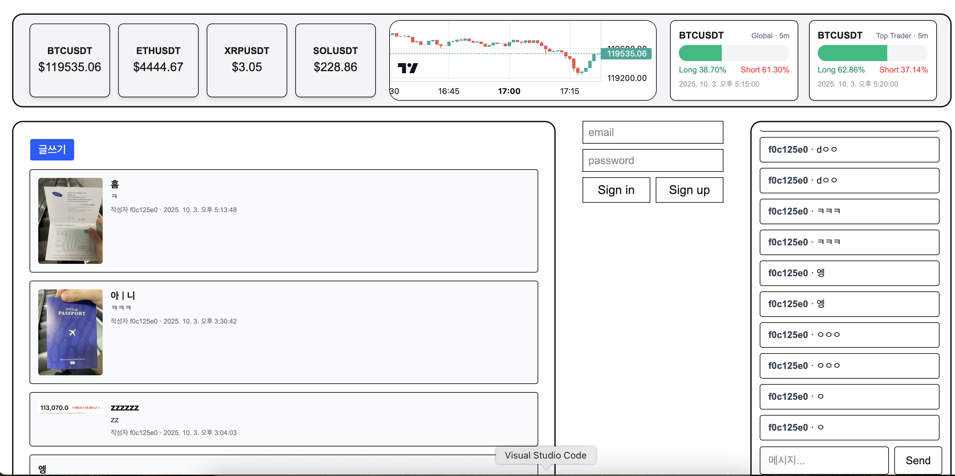Click the 글쓰기 write post button
Screen dimensions: 955x476
pos(52,149)
